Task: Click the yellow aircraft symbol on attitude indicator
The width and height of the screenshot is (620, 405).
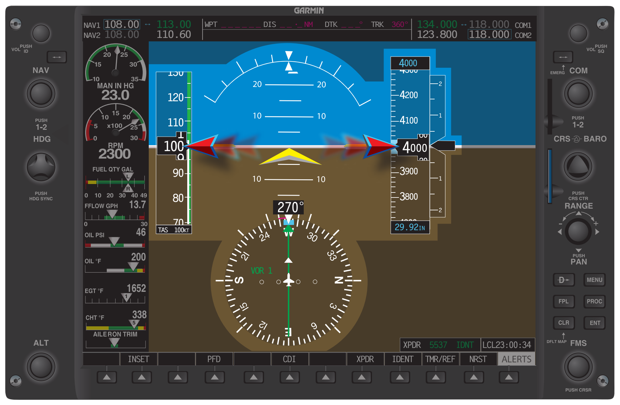Action: (290, 157)
